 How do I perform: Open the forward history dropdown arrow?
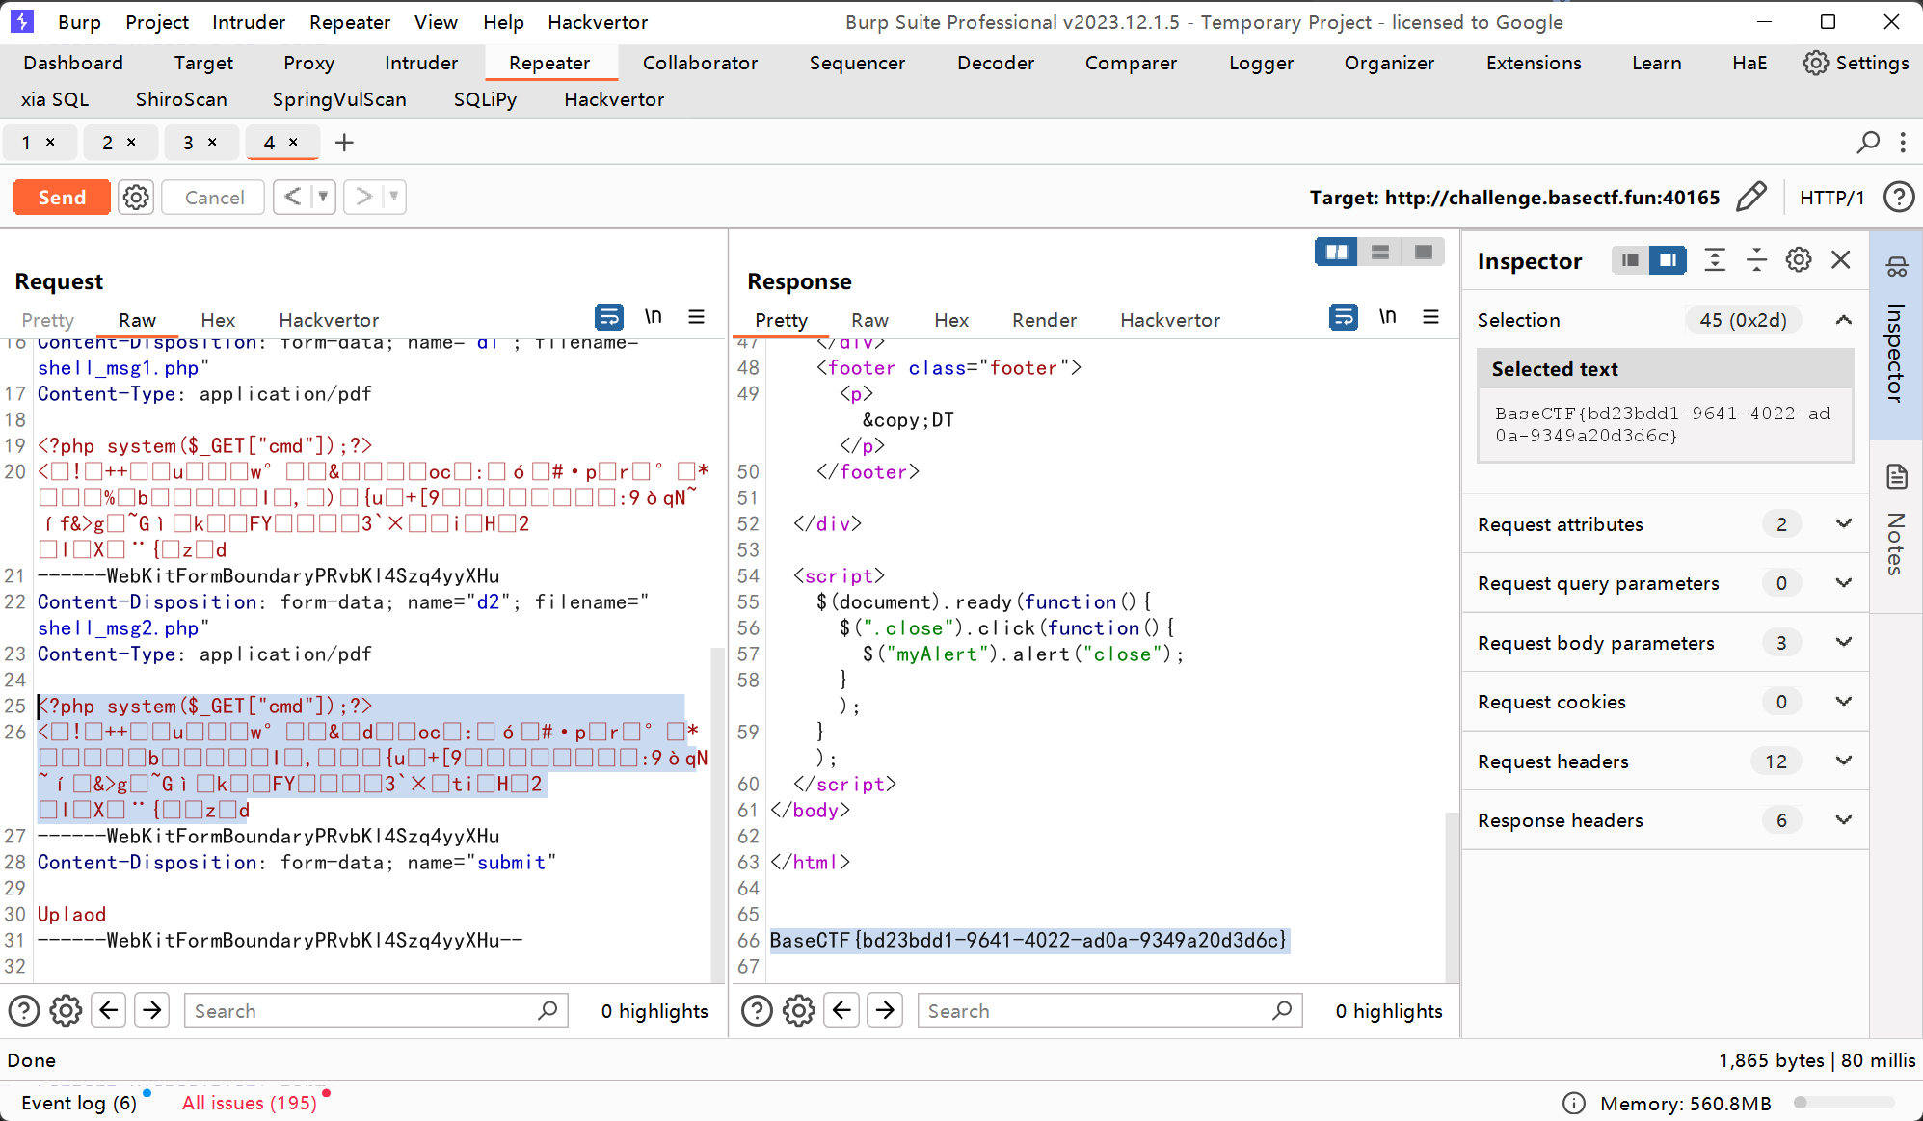(394, 197)
